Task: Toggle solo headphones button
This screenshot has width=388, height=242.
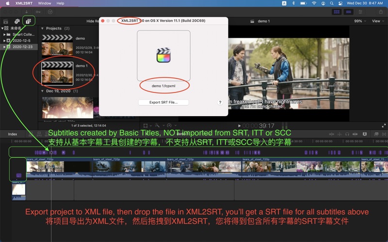Action: pos(347,134)
